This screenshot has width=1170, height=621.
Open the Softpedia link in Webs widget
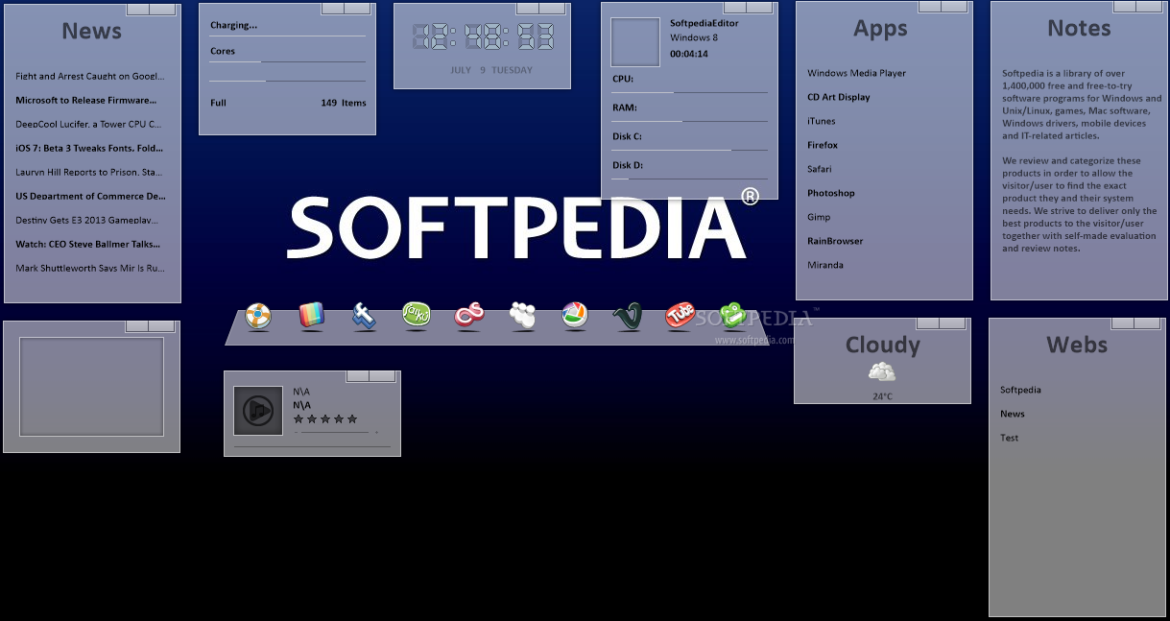[1020, 390]
